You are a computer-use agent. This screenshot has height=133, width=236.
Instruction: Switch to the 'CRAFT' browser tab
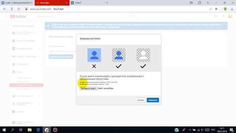87,3
